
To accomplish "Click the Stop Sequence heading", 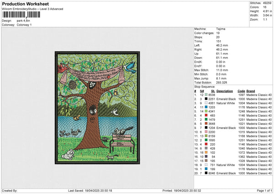I will (204, 86).
